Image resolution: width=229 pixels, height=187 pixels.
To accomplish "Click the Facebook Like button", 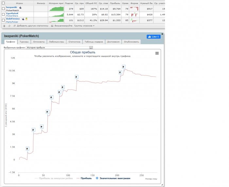I will point(153,37).
